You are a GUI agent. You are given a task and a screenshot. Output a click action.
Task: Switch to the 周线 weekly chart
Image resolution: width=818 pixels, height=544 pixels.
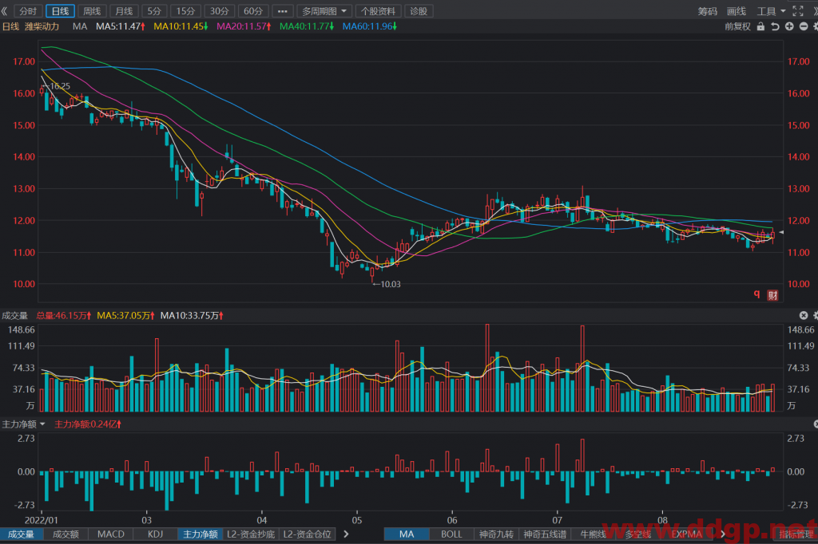click(92, 11)
